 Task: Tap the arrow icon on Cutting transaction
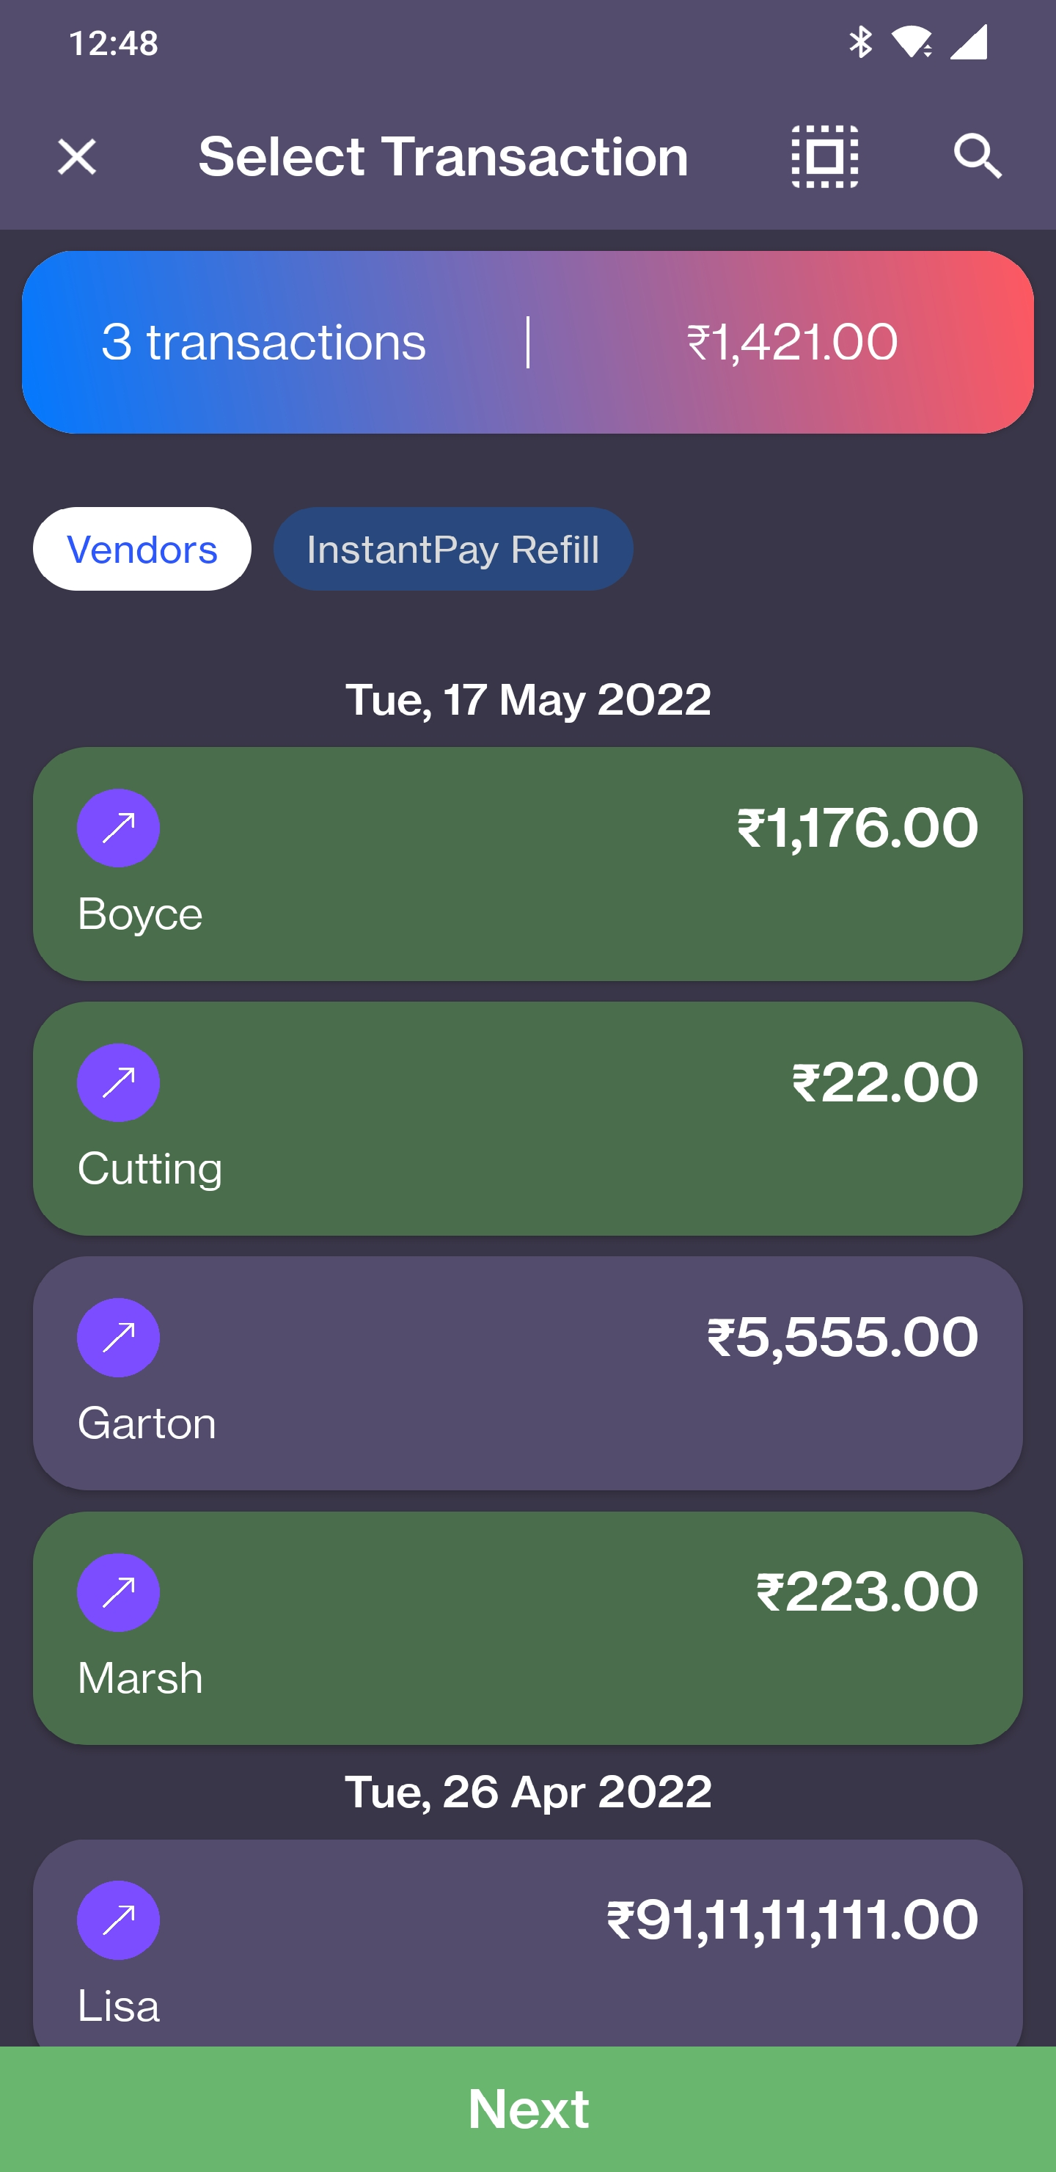118,1082
